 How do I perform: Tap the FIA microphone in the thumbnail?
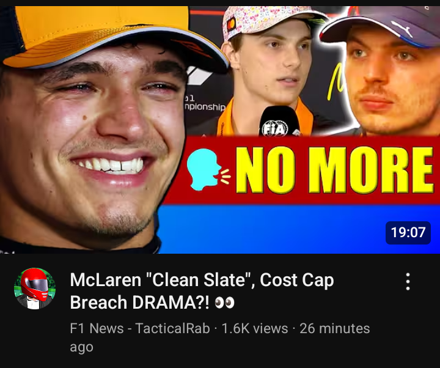(279, 122)
